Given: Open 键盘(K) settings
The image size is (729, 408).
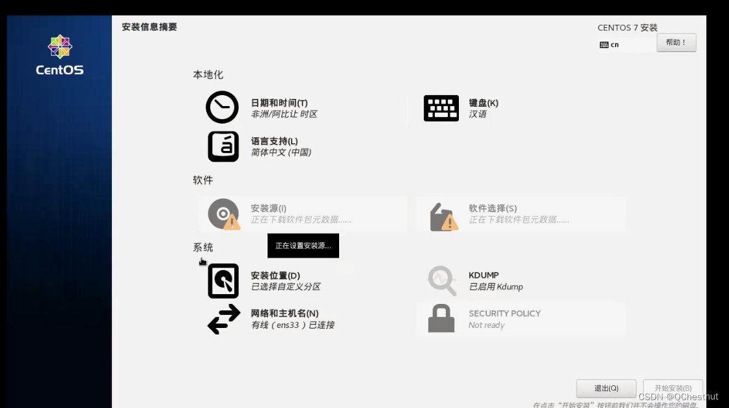Looking at the screenshot, I should click(484, 103).
